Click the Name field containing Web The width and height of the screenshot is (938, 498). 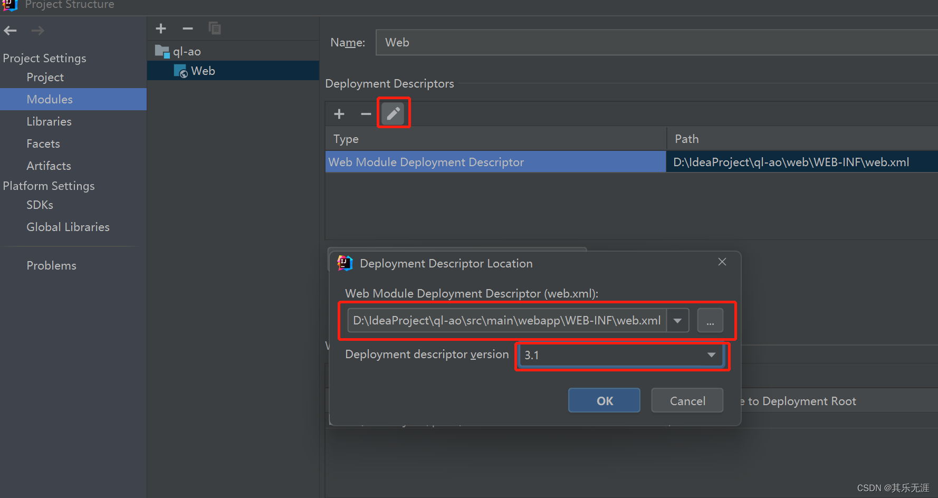tap(656, 42)
